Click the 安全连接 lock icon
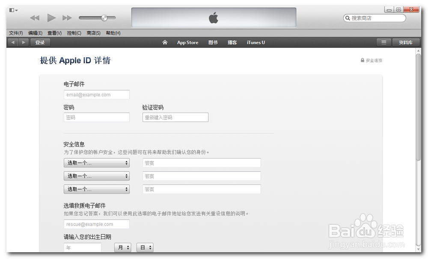The image size is (428, 259). (363, 60)
